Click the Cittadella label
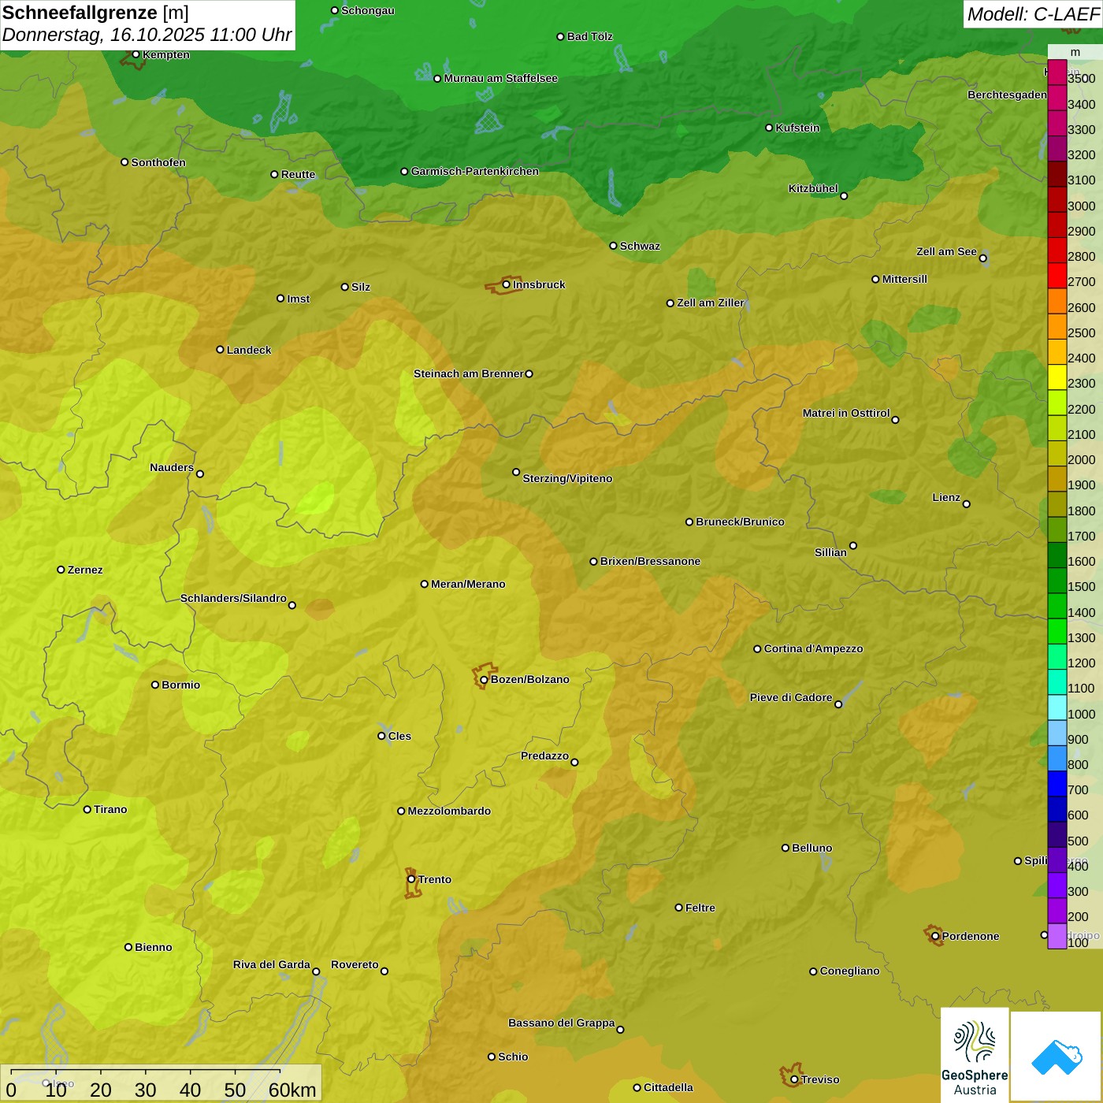The width and height of the screenshot is (1103, 1103). 668,1087
